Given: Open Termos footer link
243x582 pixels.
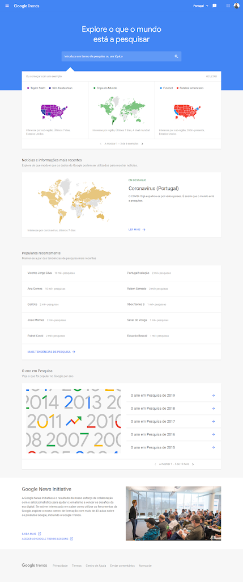Looking at the screenshot, I should pyautogui.click(x=76, y=566).
